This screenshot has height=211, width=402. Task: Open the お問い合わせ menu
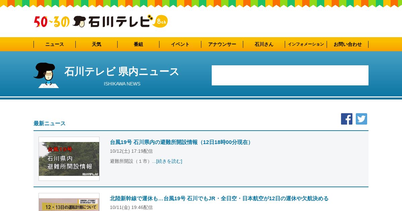(348, 44)
